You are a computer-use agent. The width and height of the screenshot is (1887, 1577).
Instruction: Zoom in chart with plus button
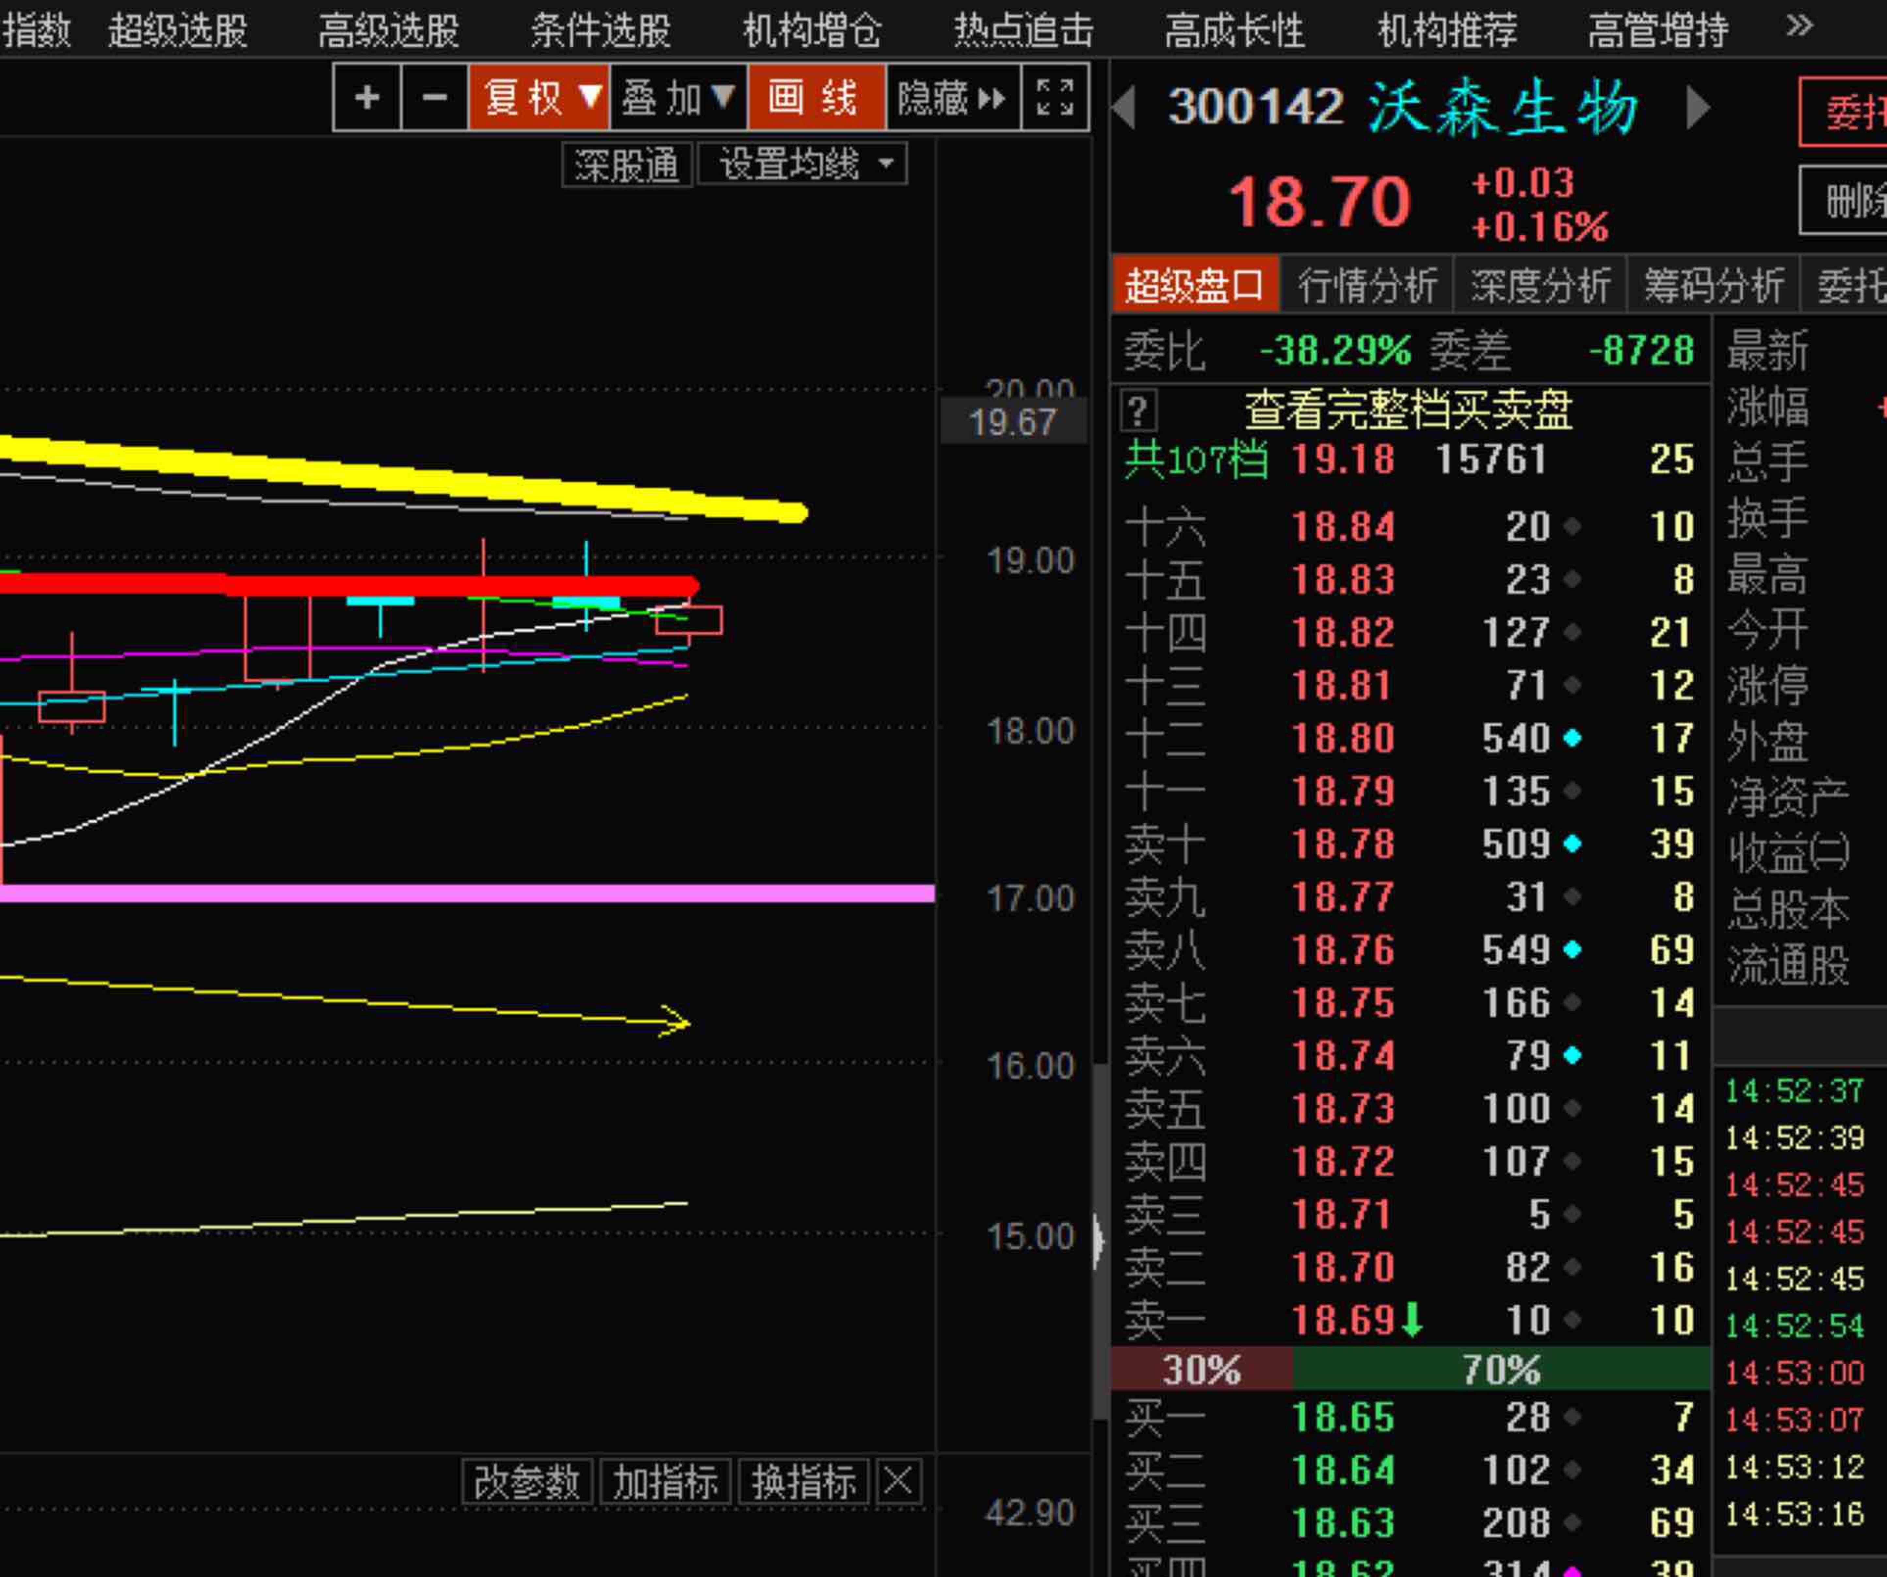tap(367, 97)
